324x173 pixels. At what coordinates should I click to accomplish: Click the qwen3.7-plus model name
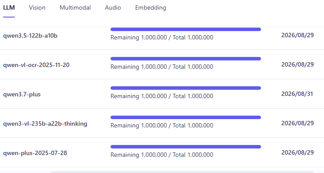(22, 95)
